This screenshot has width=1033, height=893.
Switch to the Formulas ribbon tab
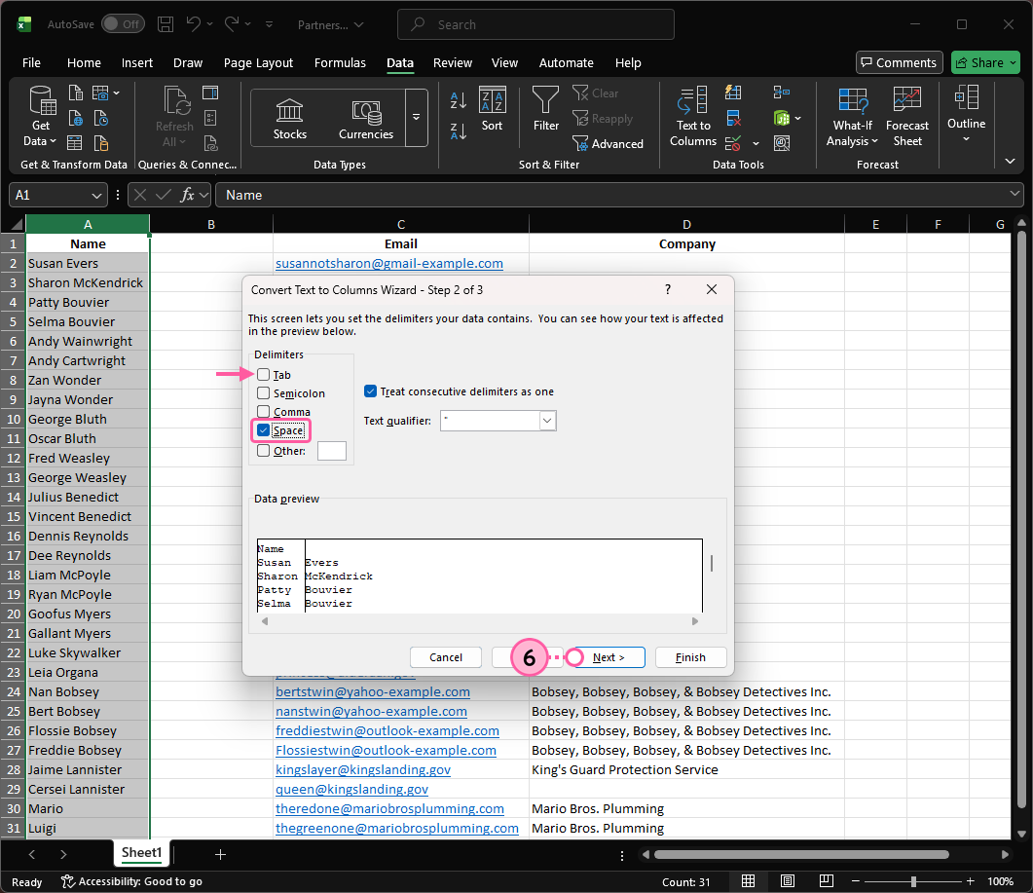click(x=340, y=62)
